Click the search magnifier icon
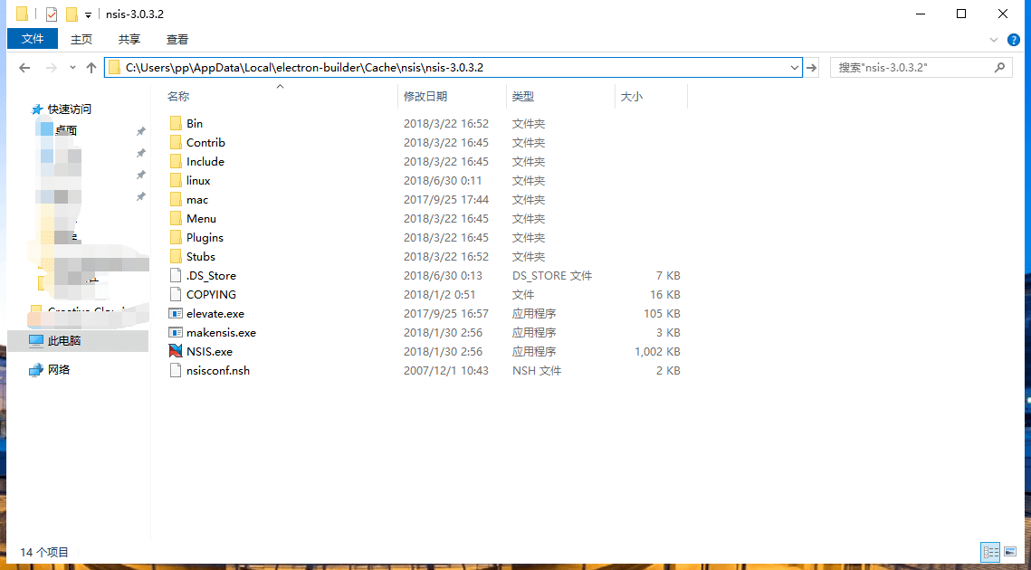1031x570 pixels. coord(999,67)
